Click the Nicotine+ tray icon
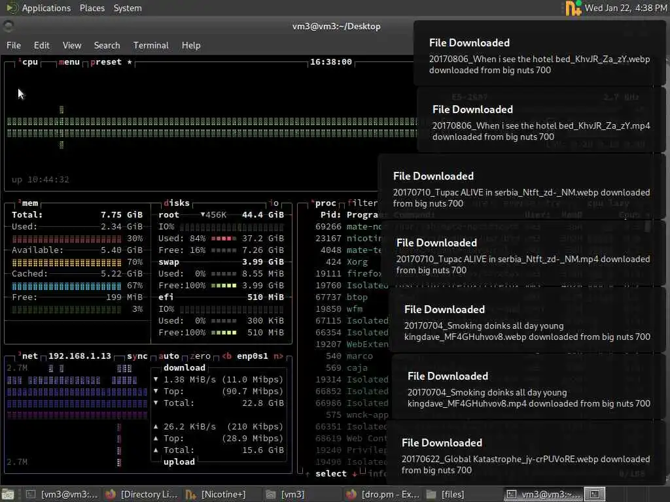The width and height of the screenshot is (670, 502). (573, 8)
